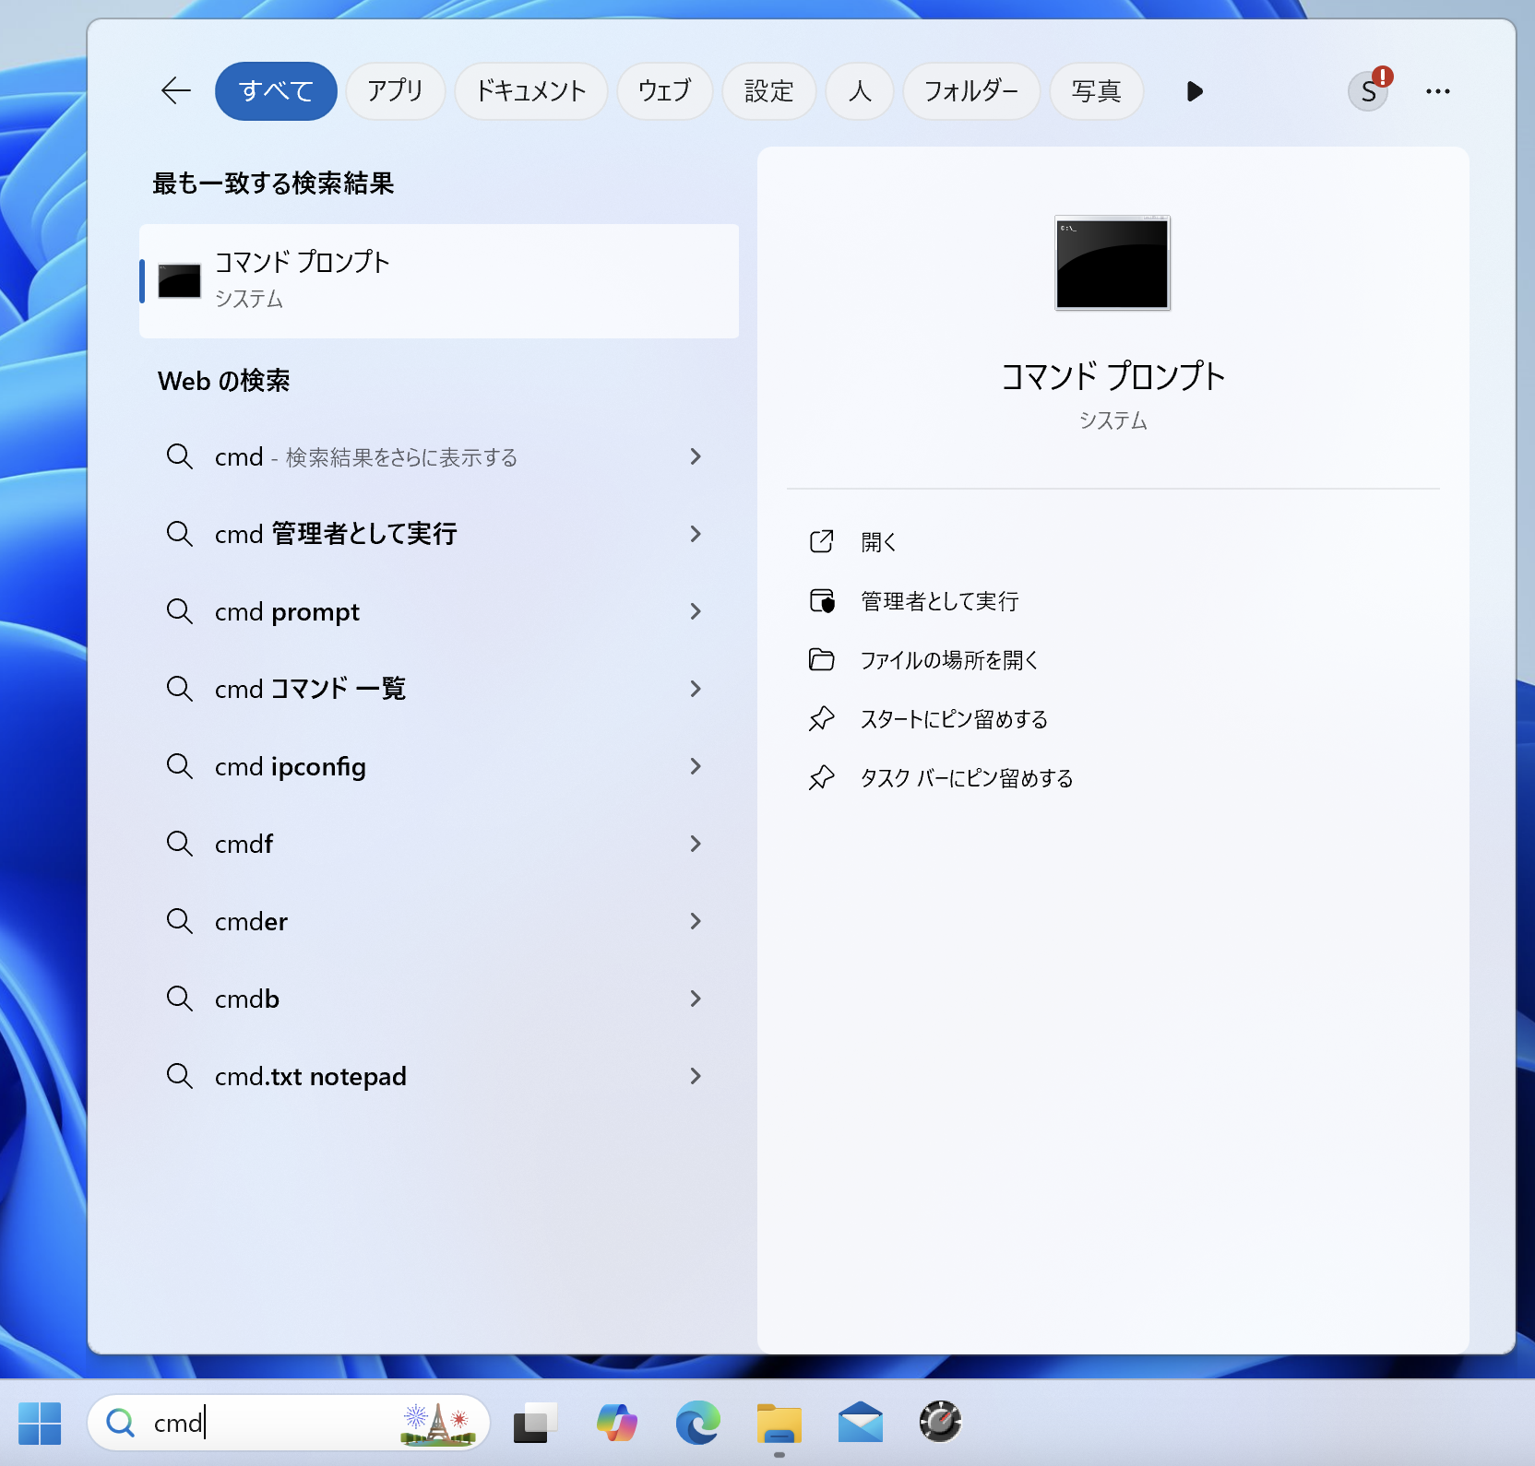This screenshot has height=1466, width=1535.
Task: Switch to the アプリ filter tab
Action: (395, 90)
